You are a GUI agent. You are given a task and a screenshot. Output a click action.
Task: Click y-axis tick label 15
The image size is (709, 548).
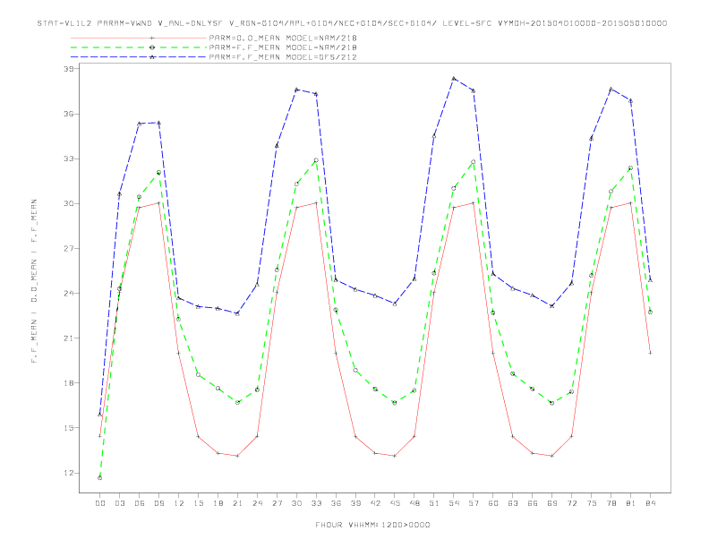[69, 428]
